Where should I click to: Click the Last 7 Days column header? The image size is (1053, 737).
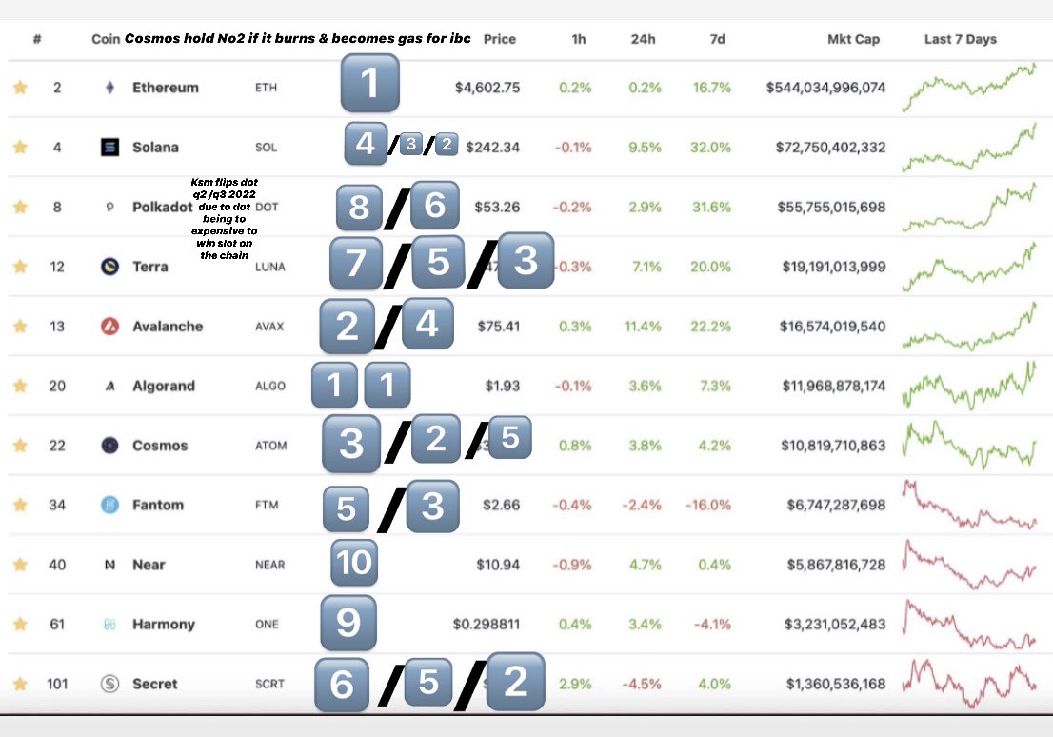pos(961,39)
